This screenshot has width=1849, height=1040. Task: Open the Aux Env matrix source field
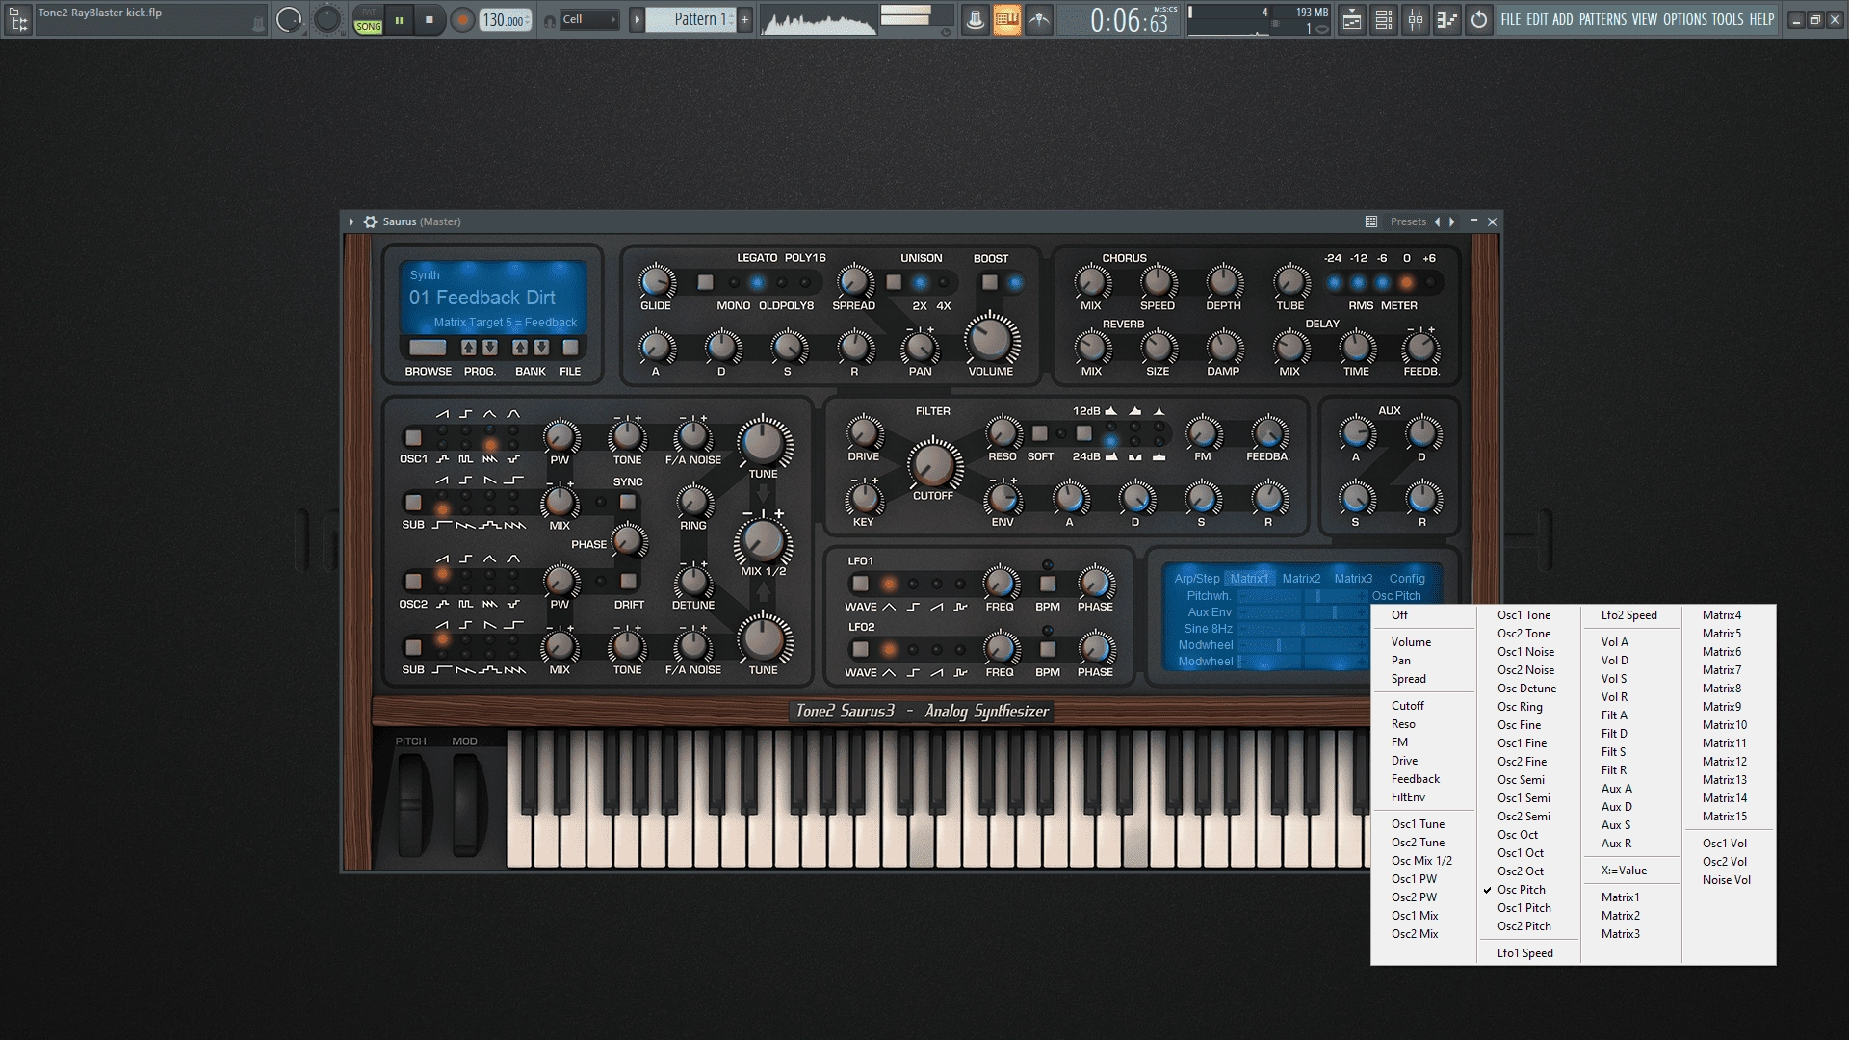pos(1210,612)
